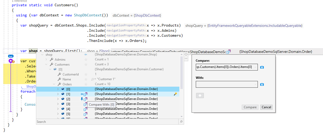Open compare for Orders item [5]
Screen dimensions: 323x140
85,114
